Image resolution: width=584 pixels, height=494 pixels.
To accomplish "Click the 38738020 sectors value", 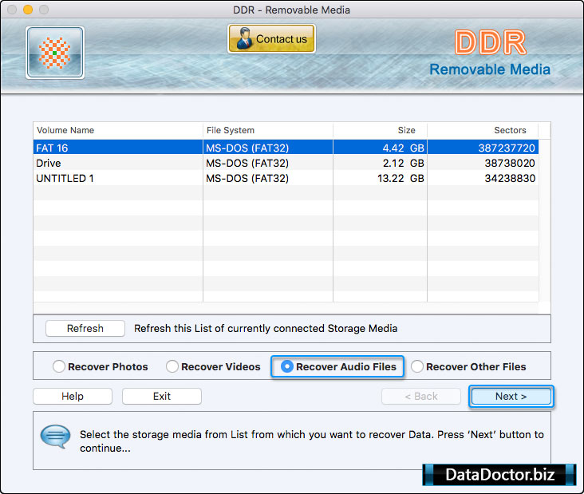I will 510,163.
